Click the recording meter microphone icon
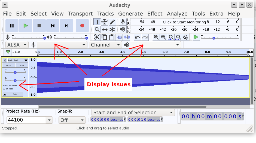This screenshot has height=143, width=256. click(x=123, y=22)
